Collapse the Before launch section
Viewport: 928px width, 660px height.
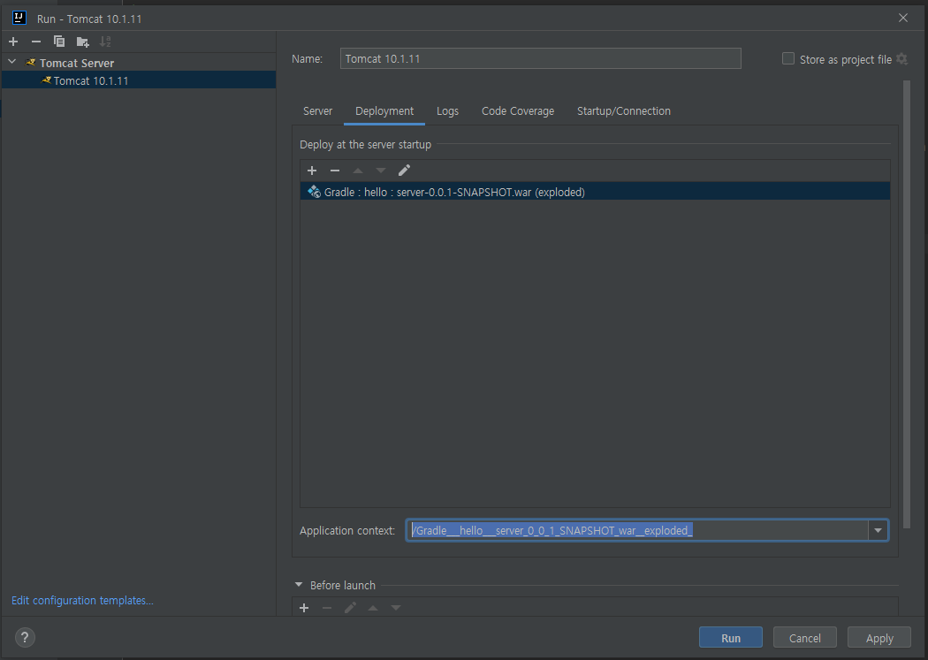[299, 585]
